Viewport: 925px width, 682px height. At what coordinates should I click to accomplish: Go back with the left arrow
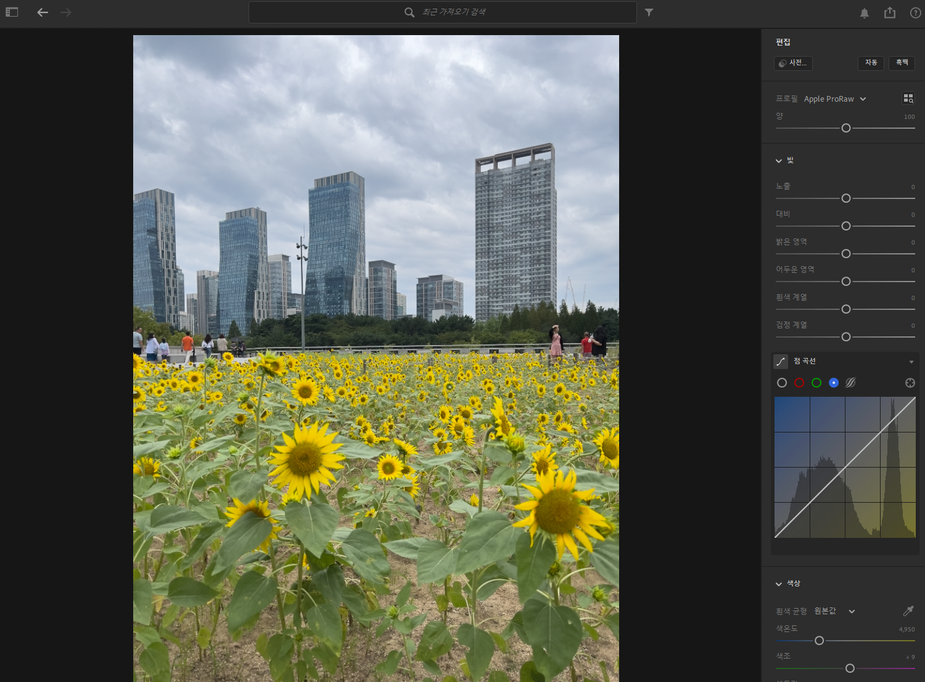[43, 12]
